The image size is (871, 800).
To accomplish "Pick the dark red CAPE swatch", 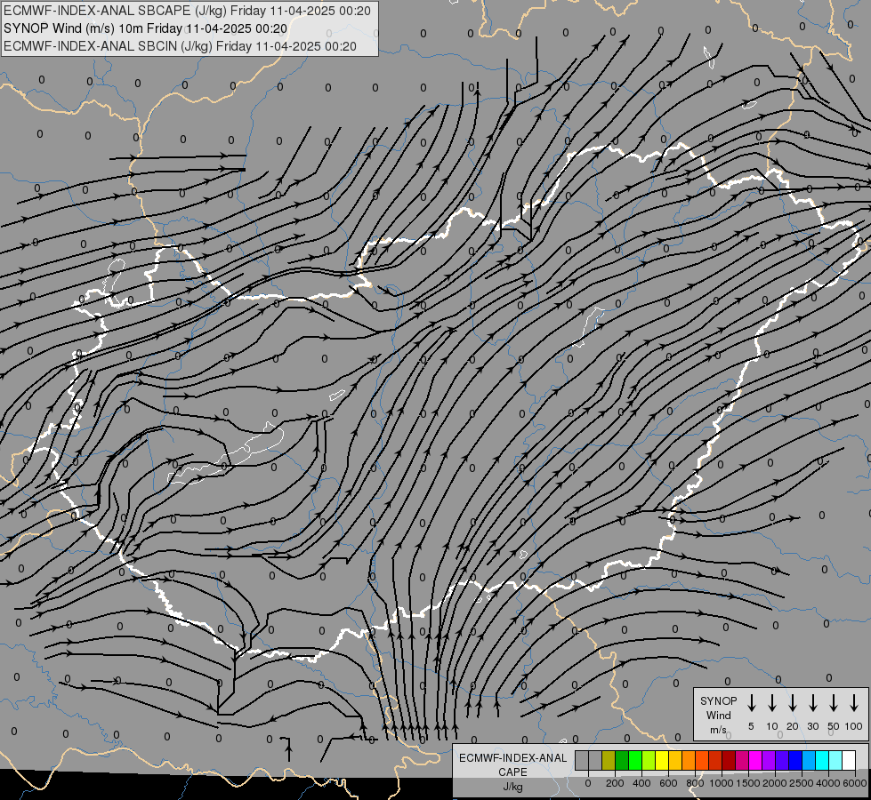I will 729,760.
